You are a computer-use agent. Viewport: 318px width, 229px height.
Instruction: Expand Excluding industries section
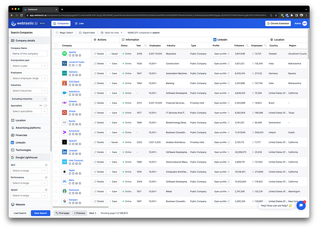(x=29, y=99)
